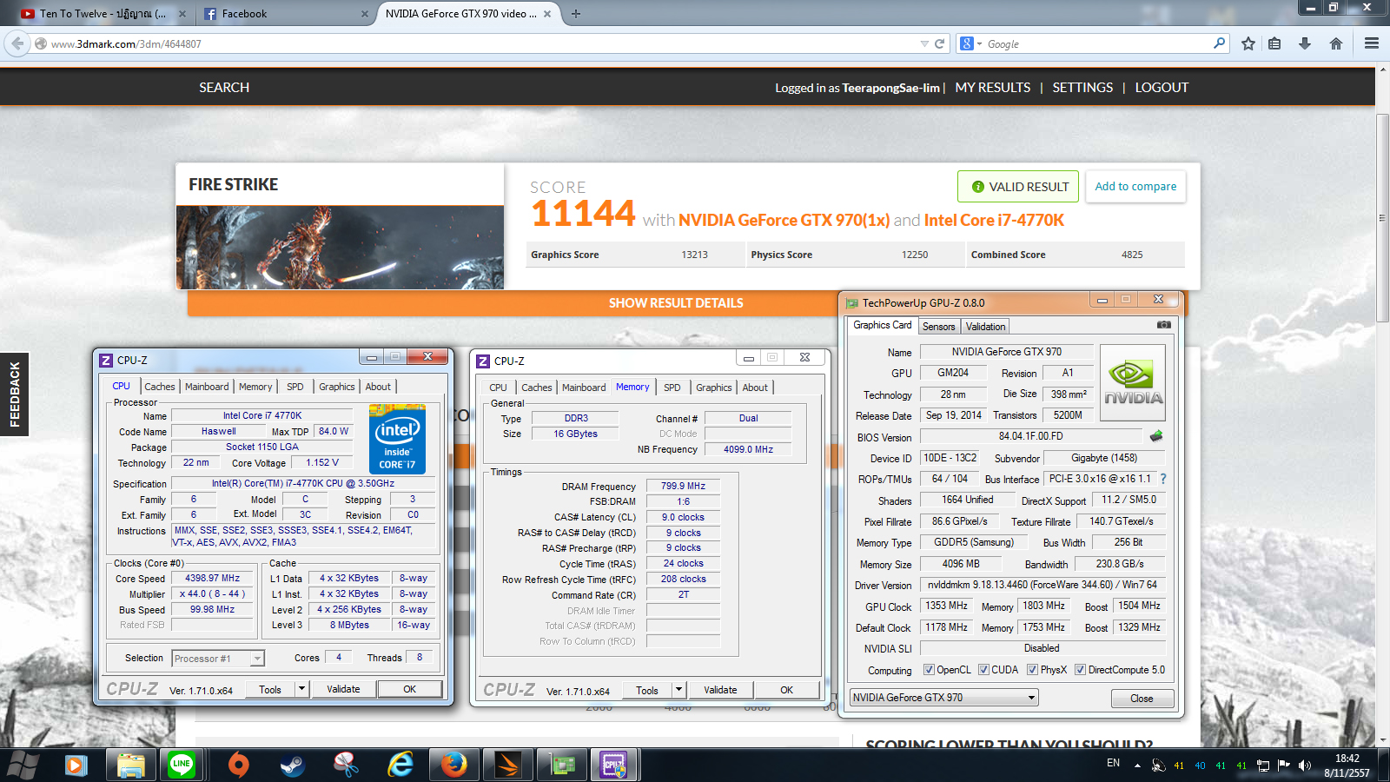Image resolution: width=1390 pixels, height=782 pixels.
Task: Click the Bus Interface question mark
Action: tap(1163, 479)
